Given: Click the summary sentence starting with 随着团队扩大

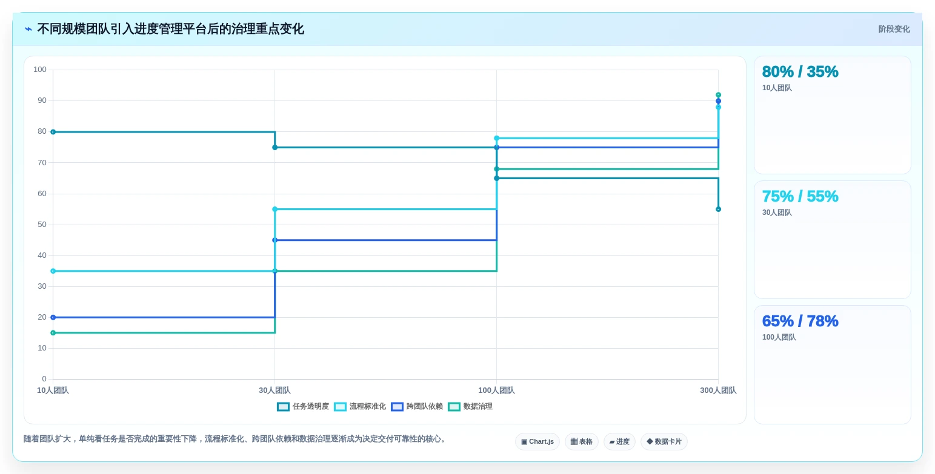Looking at the screenshot, I should point(236,439).
